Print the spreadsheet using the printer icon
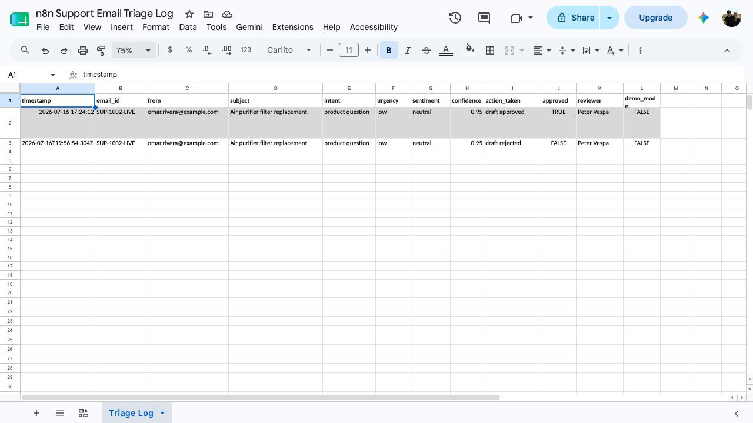Screen dimensions: 753x423 [83, 51]
